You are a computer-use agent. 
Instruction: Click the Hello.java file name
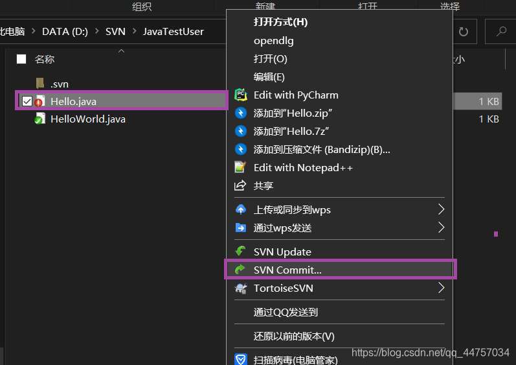[73, 102]
